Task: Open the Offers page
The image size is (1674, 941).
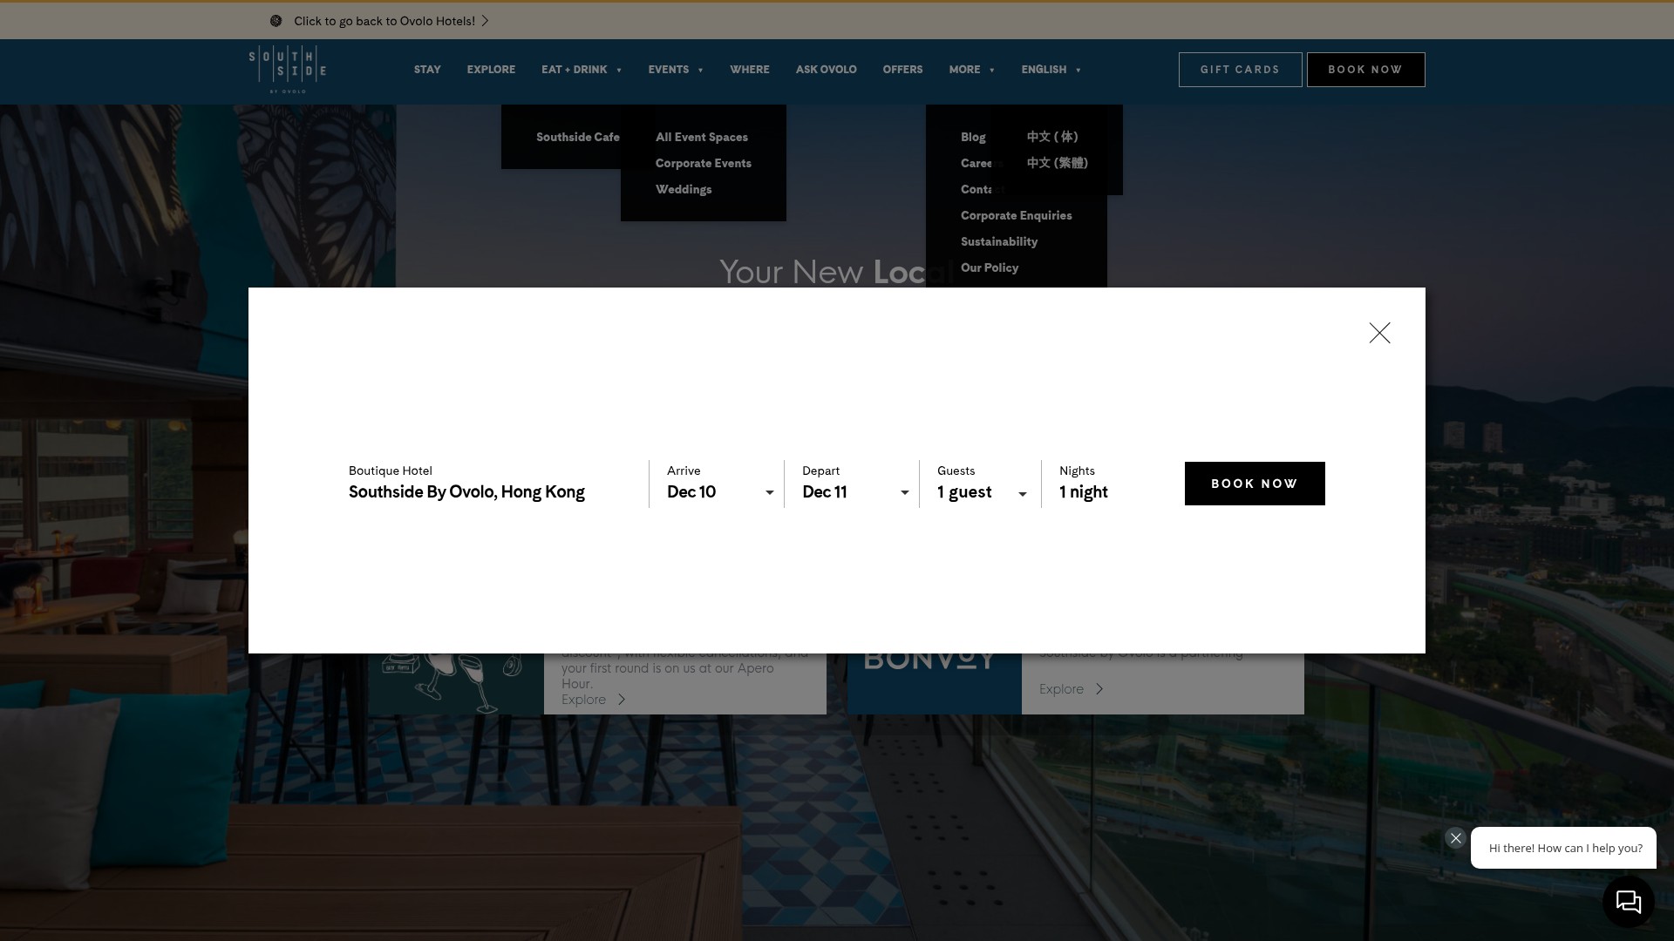Action: coord(902,70)
